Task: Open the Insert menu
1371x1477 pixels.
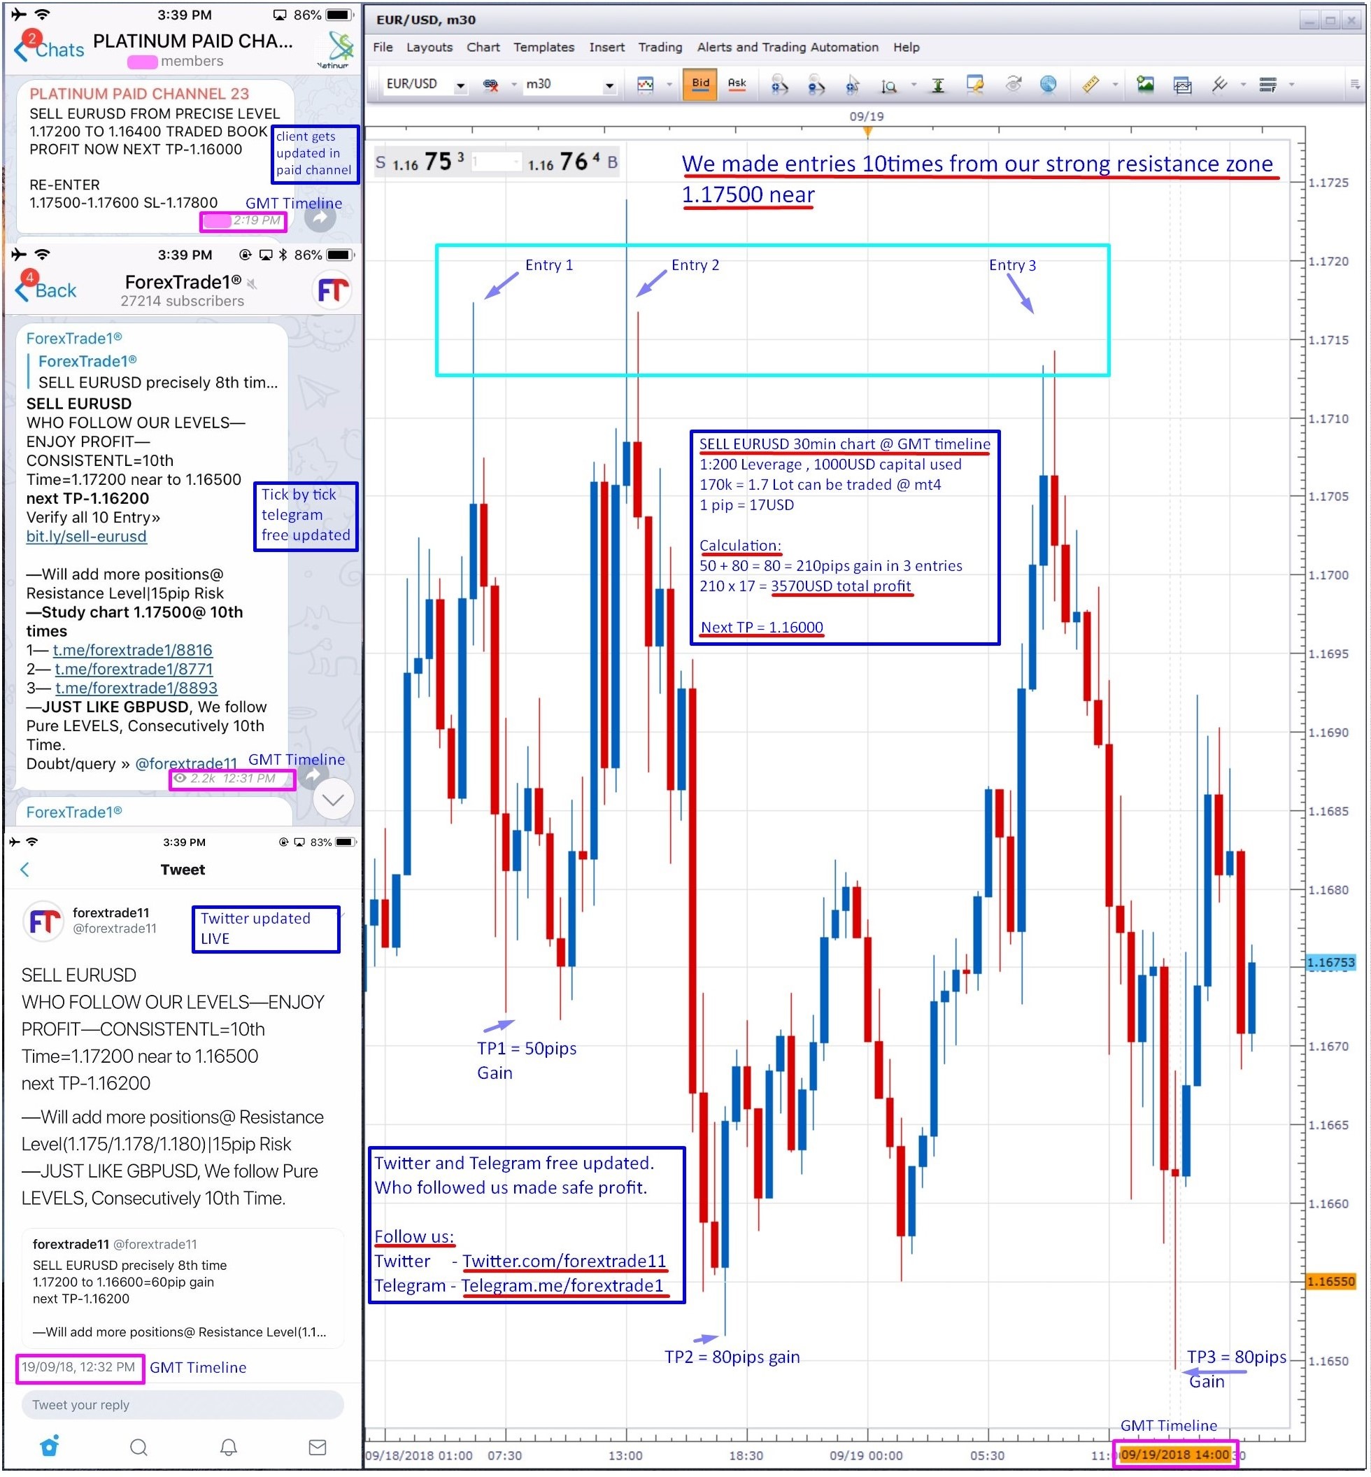Action: (x=607, y=48)
